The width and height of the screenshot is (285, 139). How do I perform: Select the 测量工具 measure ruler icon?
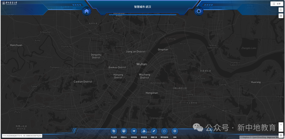click(x=154, y=131)
